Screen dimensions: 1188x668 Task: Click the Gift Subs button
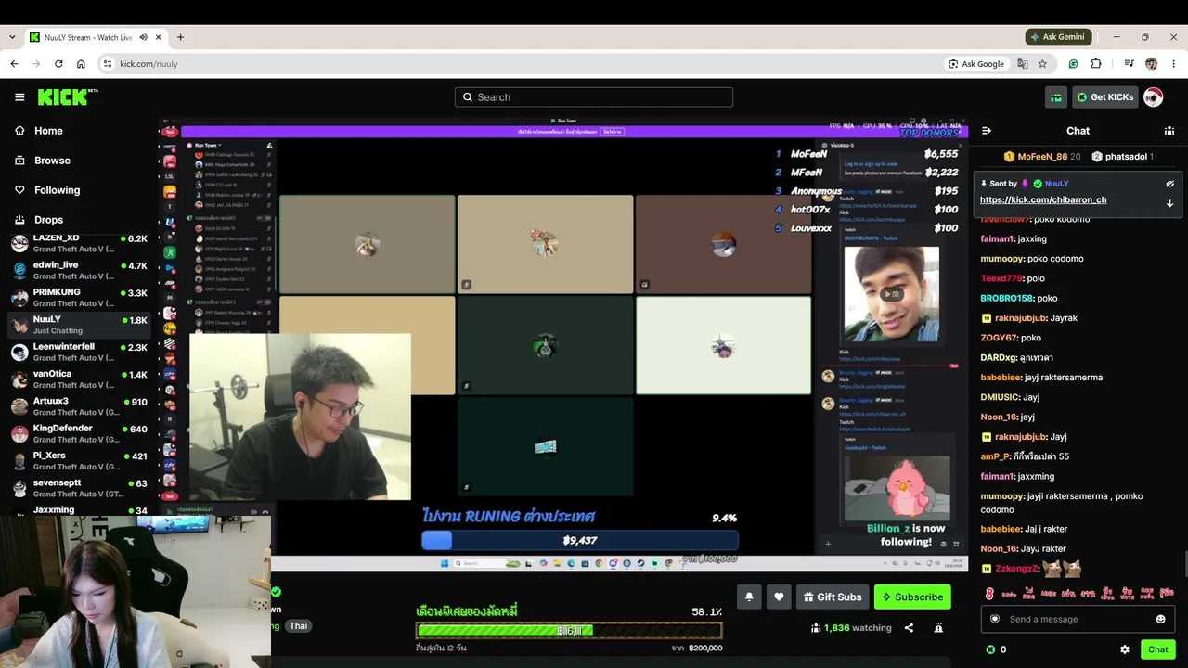(x=833, y=597)
